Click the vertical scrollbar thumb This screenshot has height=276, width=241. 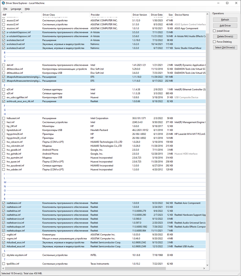pos(207,133)
